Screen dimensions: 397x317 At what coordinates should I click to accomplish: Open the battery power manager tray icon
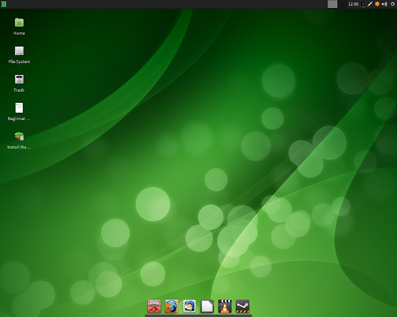[363, 4]
